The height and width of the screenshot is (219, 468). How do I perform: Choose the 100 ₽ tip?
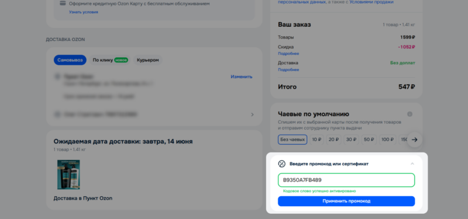387,140
